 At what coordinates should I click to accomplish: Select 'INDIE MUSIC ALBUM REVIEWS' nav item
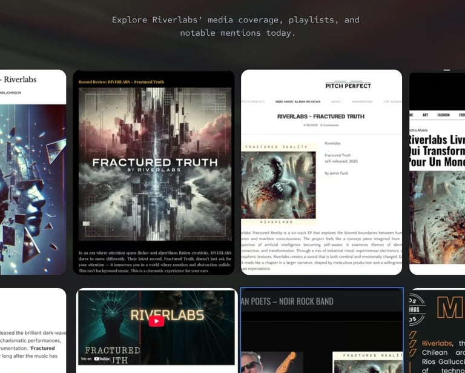298,101
